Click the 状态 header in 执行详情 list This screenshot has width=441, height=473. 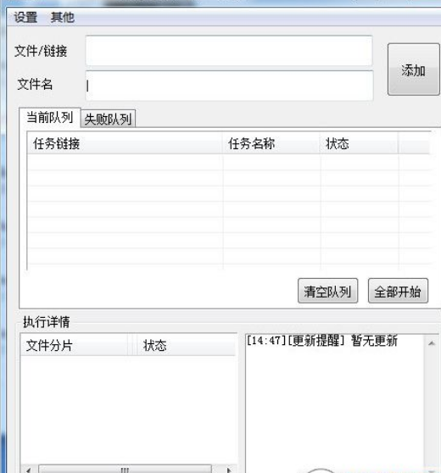(x=187, y=345)
